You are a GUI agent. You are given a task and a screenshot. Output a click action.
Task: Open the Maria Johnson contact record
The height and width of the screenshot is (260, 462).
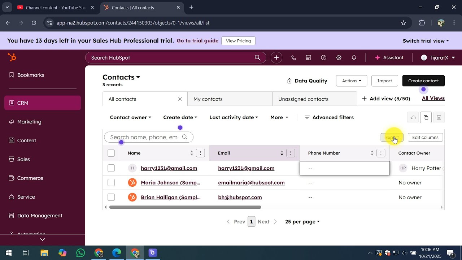(x=170, y=183)
